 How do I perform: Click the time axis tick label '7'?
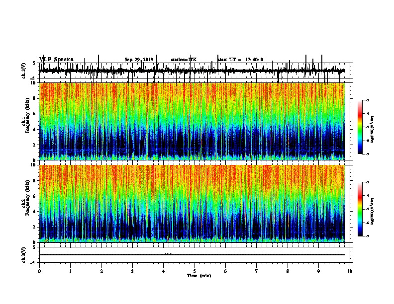click(257, 271)
